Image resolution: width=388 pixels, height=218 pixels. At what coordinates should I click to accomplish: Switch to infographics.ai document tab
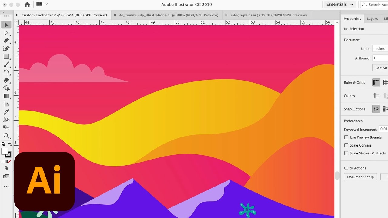[x=269, y=15]
